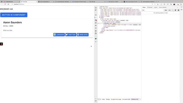Add a new style rule plus icon
The image size is (183, 103).
tap(173, 10)
